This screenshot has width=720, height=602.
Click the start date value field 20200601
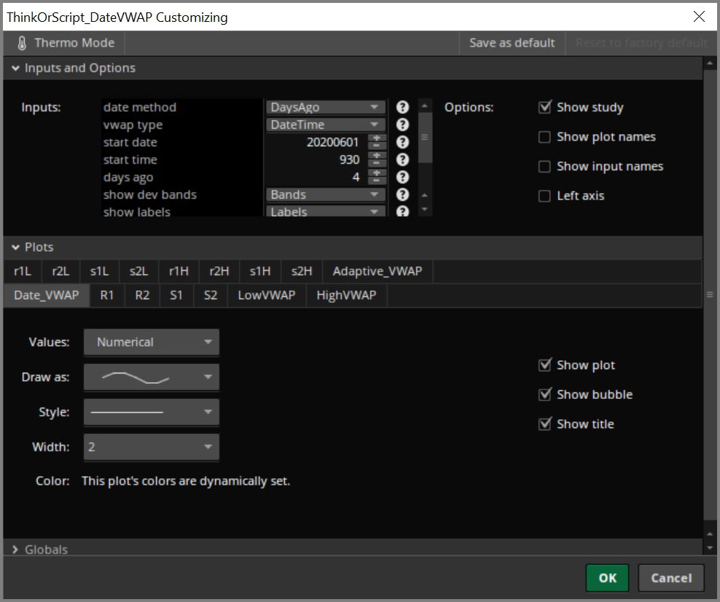[x=317, y=142]
